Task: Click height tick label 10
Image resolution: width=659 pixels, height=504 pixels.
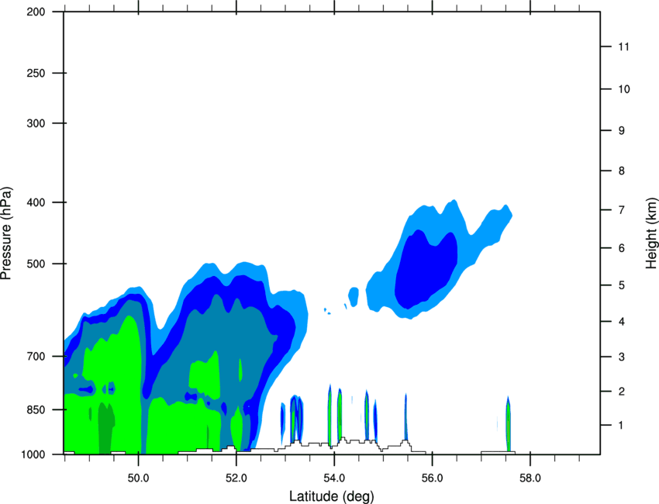Action: 624,89
